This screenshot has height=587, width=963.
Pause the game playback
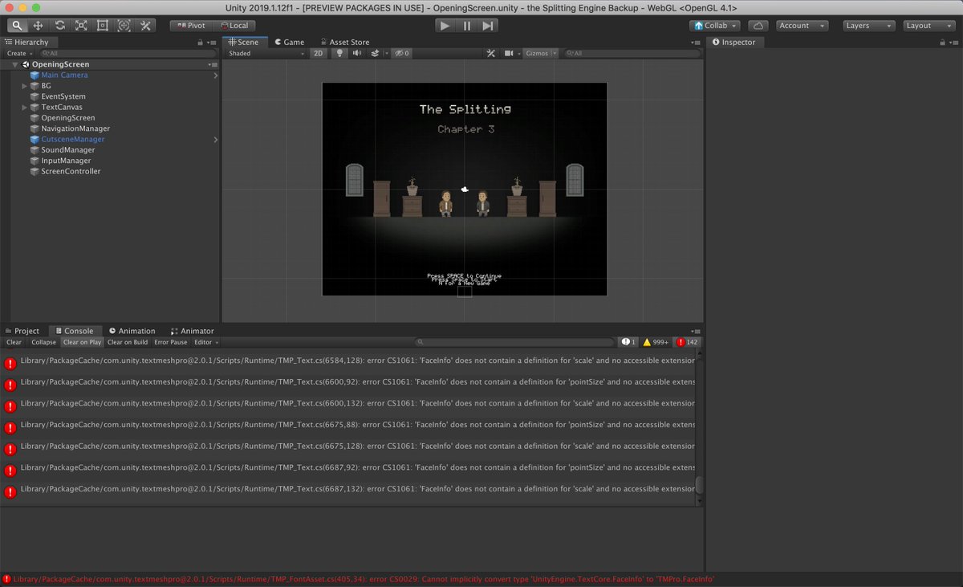pyautogui.click(x=467, y=26)
